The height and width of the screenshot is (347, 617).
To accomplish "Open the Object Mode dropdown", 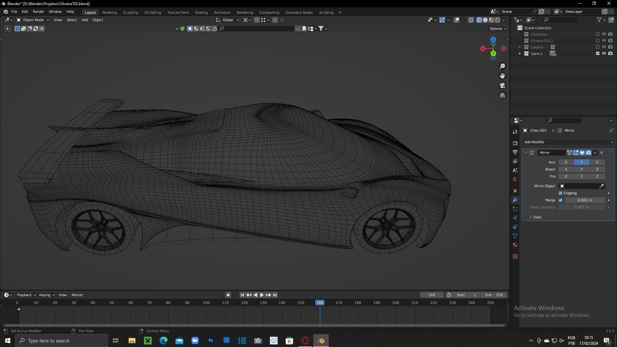I will tap(33, 20).
